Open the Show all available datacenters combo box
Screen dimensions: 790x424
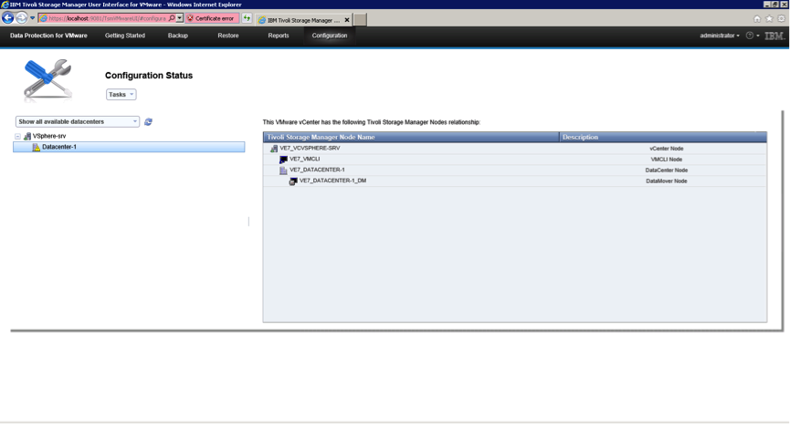click(x=78, y=121)
